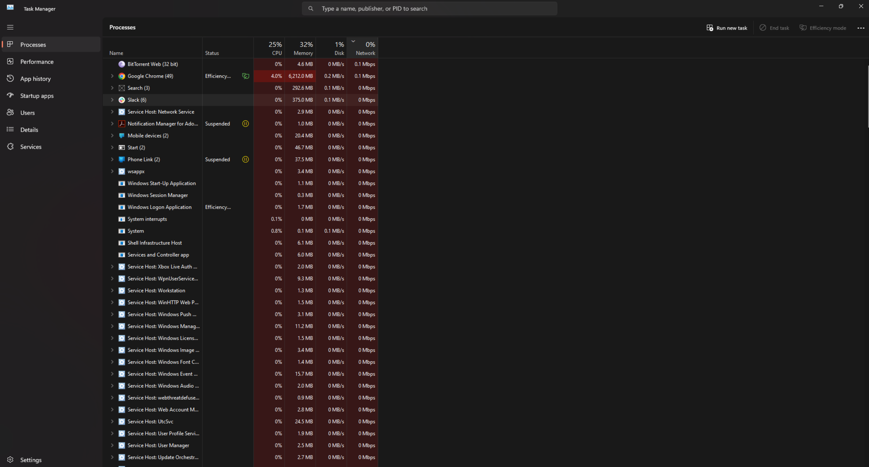This screenshot has width=869, height=467.
Task: Click the Performance sidebar icon
Action: [10, 61]
